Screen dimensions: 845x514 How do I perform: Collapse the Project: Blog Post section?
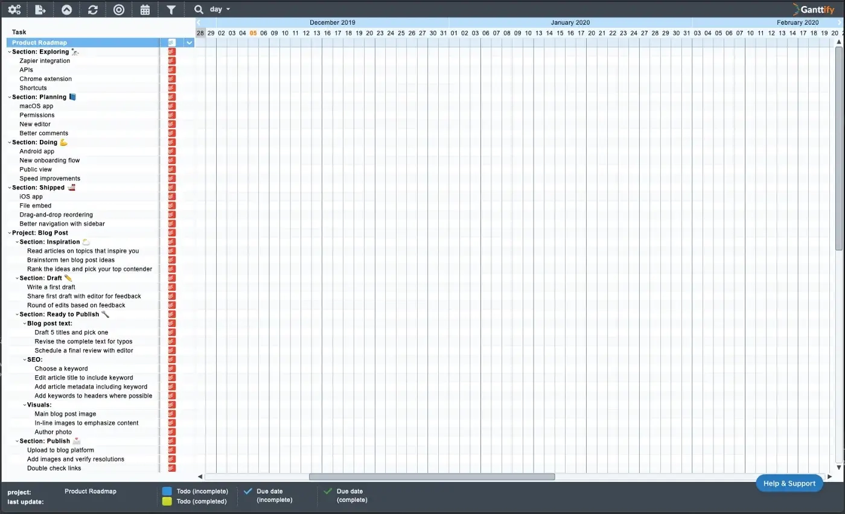9,232
